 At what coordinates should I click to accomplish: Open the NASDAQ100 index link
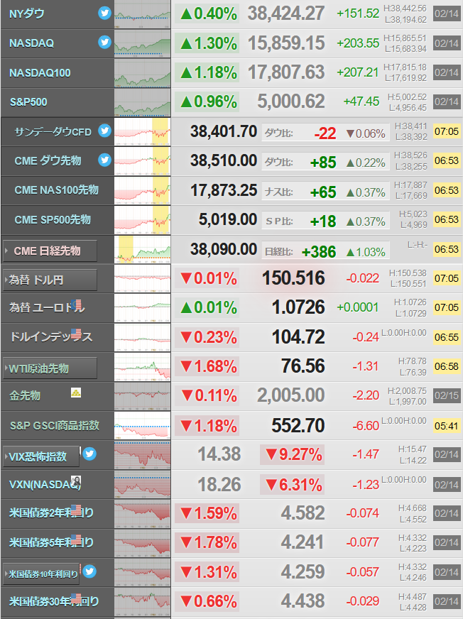pyautogui.click(x=40, y=72)
